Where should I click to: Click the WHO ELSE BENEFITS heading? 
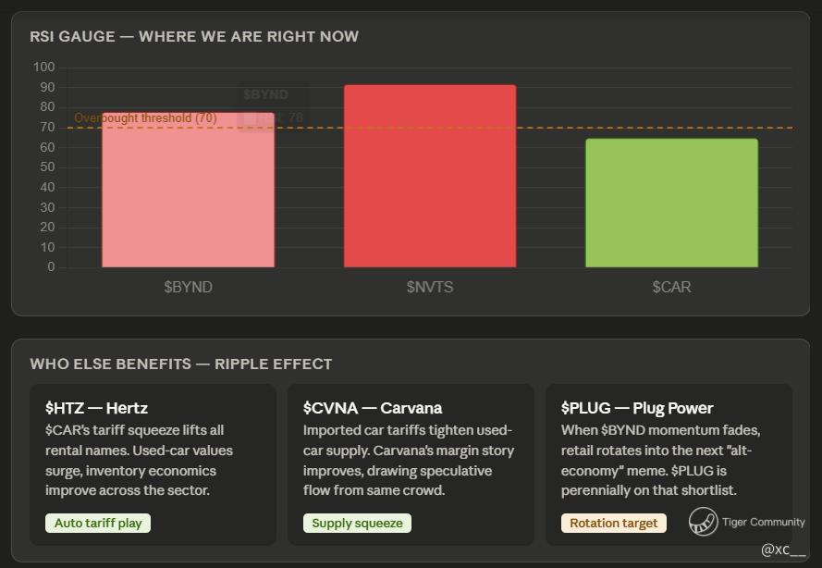tap(181, 364)
